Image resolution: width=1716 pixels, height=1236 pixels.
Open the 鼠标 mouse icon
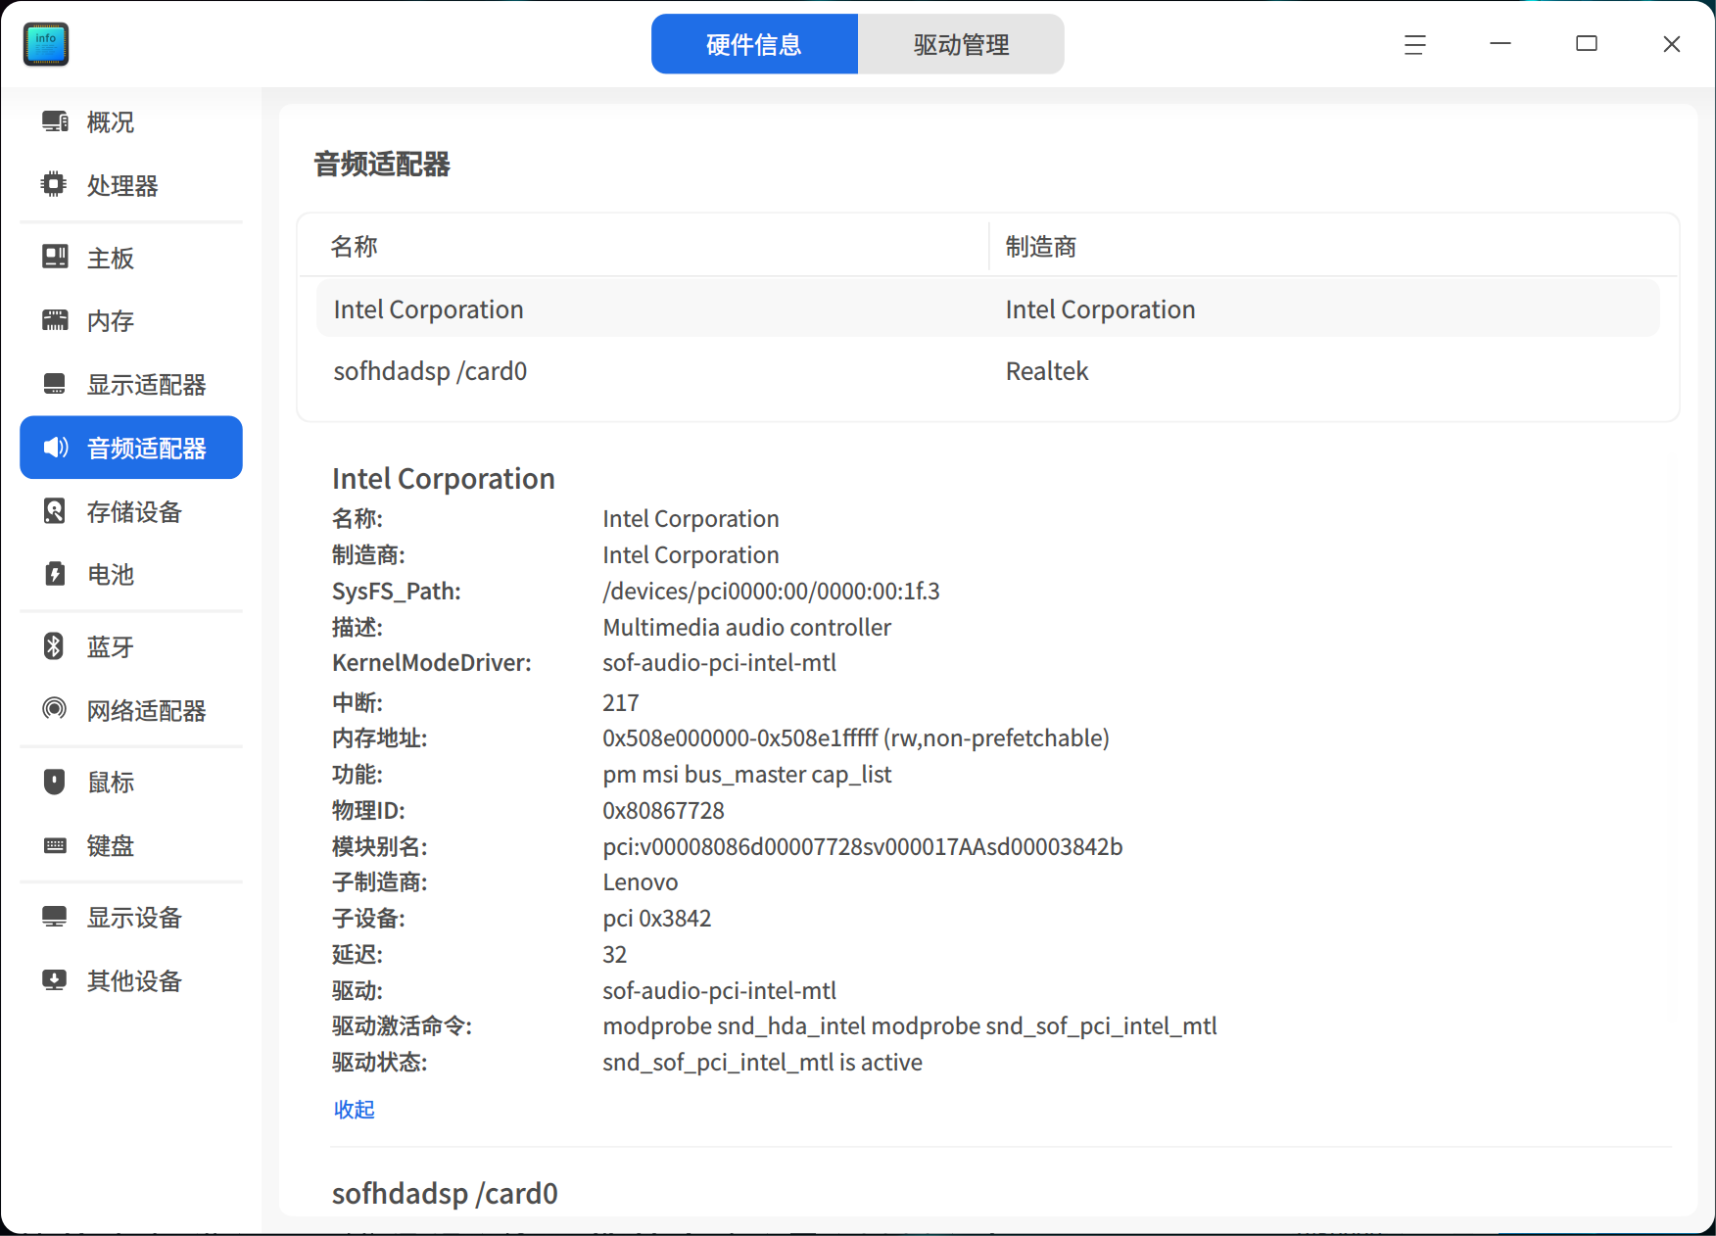click(x=55, y=782)
